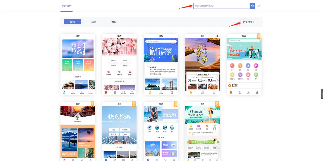Select the 旅游 industry tab

tap(73, 22)
